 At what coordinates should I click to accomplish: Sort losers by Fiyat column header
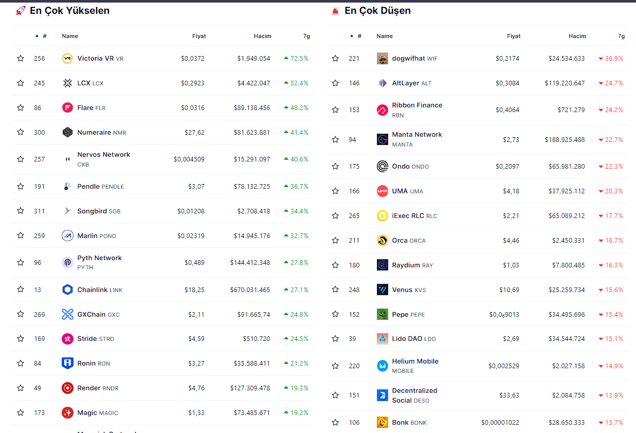pyautogui.click(x=514, y=36)
